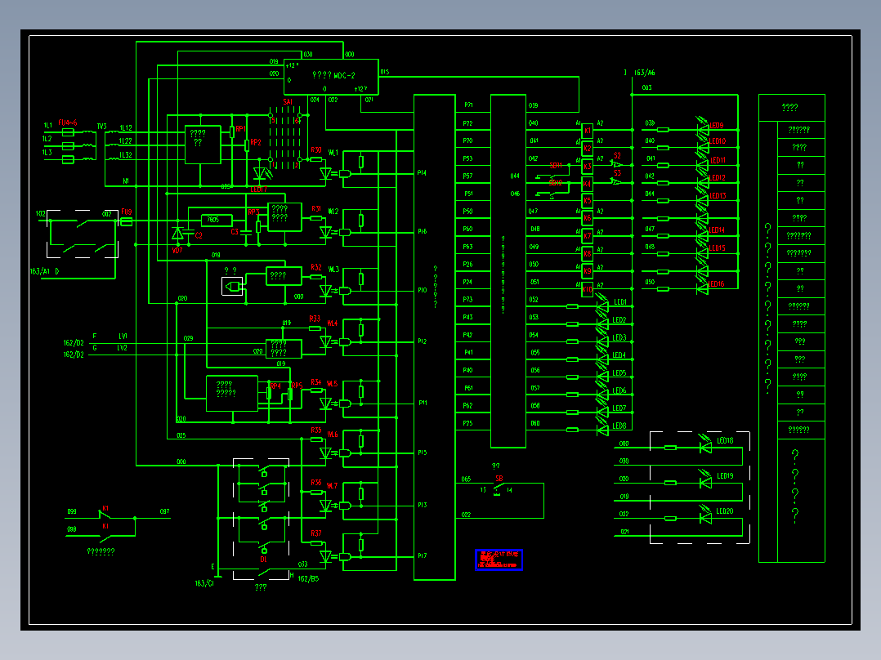881x660 pixels.
Task: Click the 163/A6 cross-reference label
Action: coord(645,73)
